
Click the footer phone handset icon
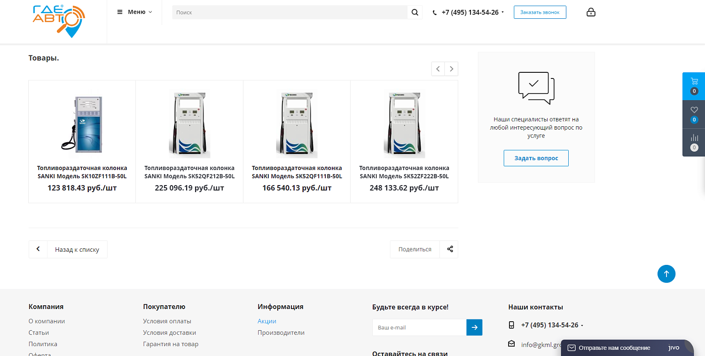[x=511, y=325]
